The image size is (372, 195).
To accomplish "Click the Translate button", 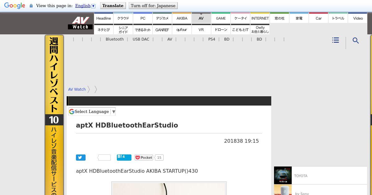I will [113, 6].
